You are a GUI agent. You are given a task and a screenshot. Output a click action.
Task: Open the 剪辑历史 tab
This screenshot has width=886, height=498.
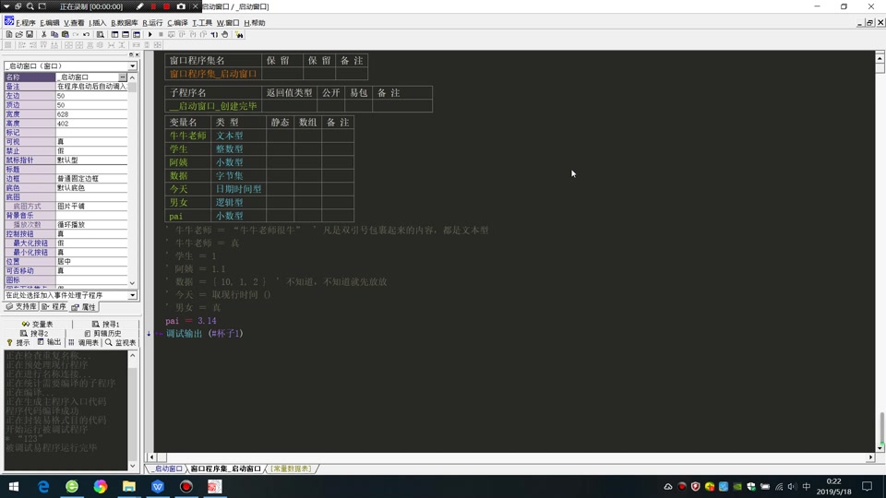[102, 333]
